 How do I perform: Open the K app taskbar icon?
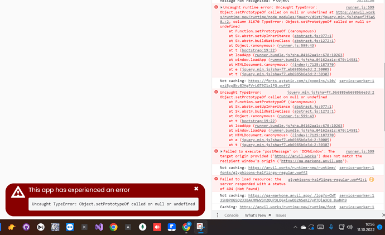pyautogui.click(x=84, y=227)
